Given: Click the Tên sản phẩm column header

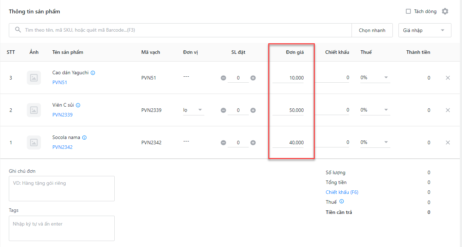Looking at the screenshot, I should pyautogui.click(x=68, y=52).
